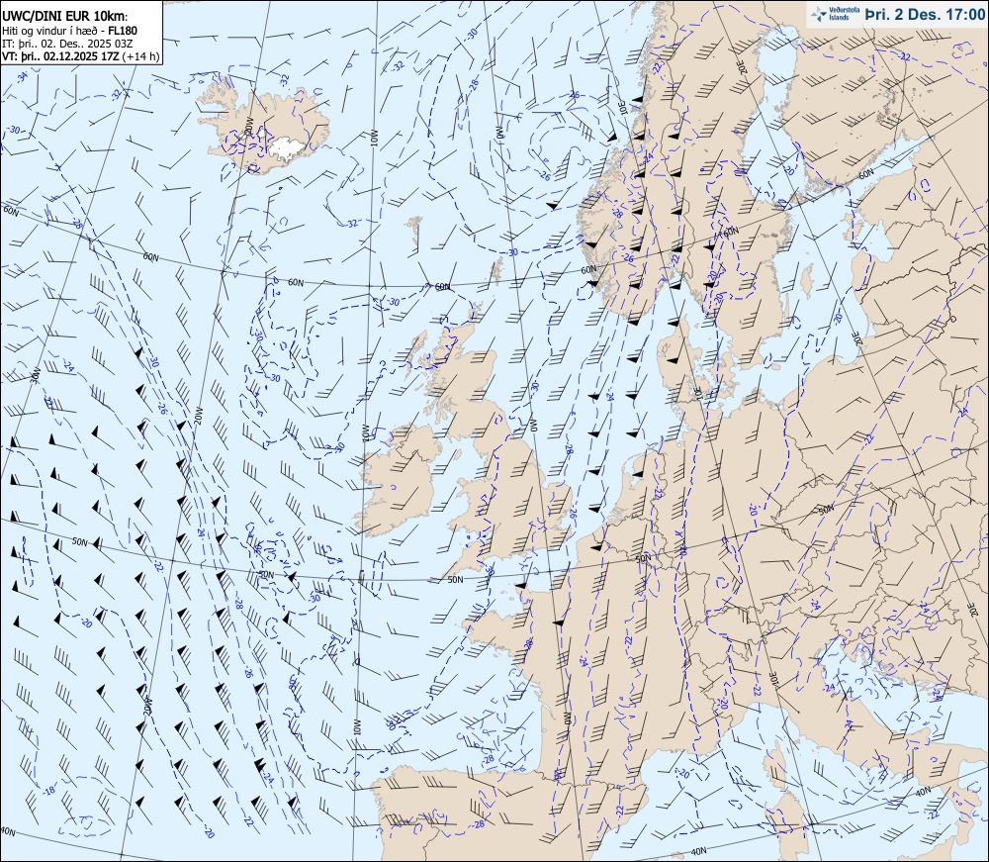The image size is (989, 862).
Task: Click the white Vatnajökull glacier on Iceland
Action: tap(286, 148)
